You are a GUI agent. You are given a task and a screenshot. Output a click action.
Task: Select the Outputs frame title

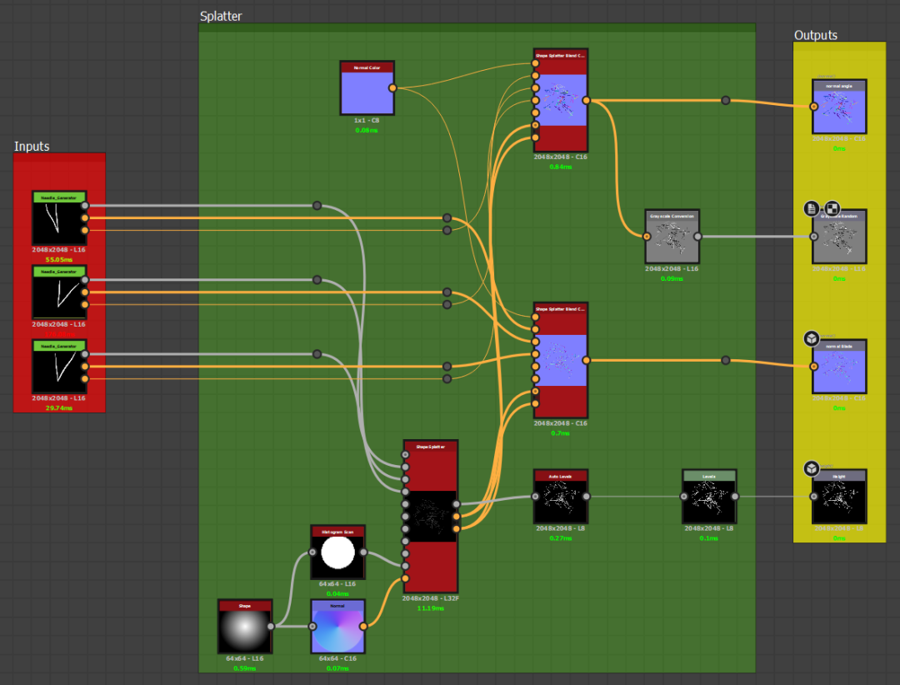coord(816,35)
